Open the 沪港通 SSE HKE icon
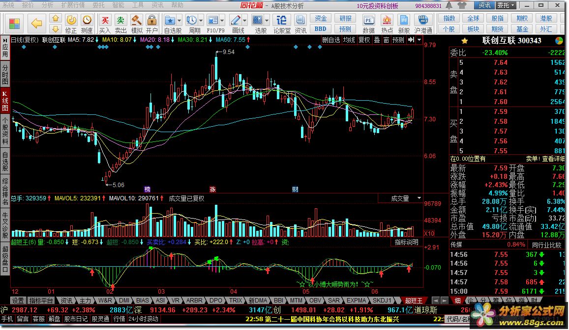 (423, 20)
